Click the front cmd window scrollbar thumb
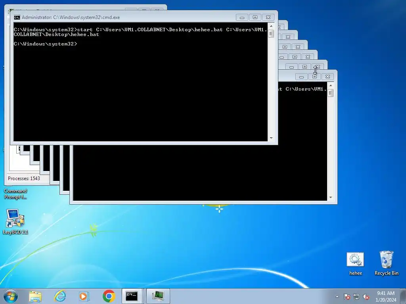The height and width of the screenshot is (304, 406). (271, 34)
